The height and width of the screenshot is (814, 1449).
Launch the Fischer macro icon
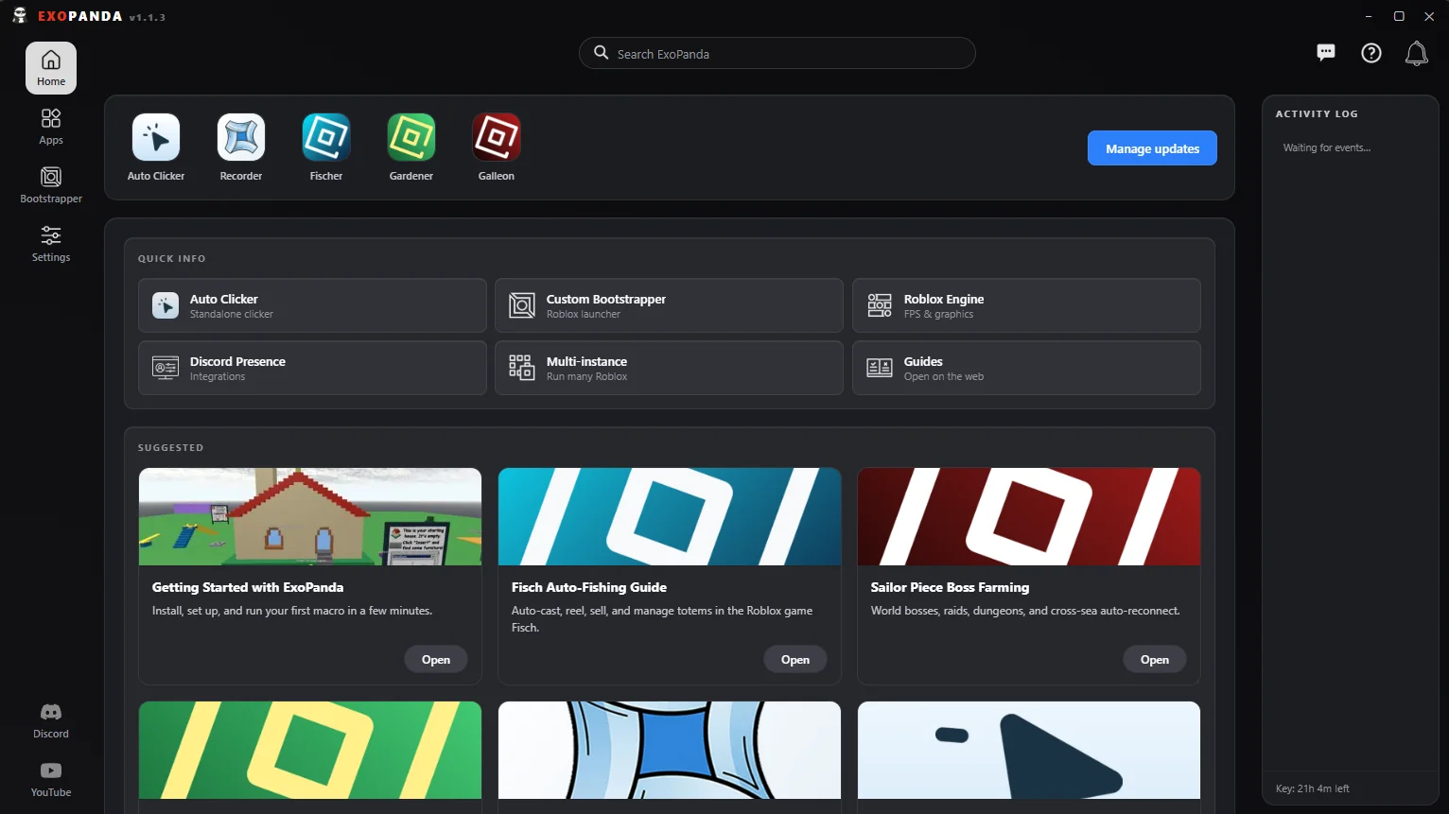click(326, 138)
